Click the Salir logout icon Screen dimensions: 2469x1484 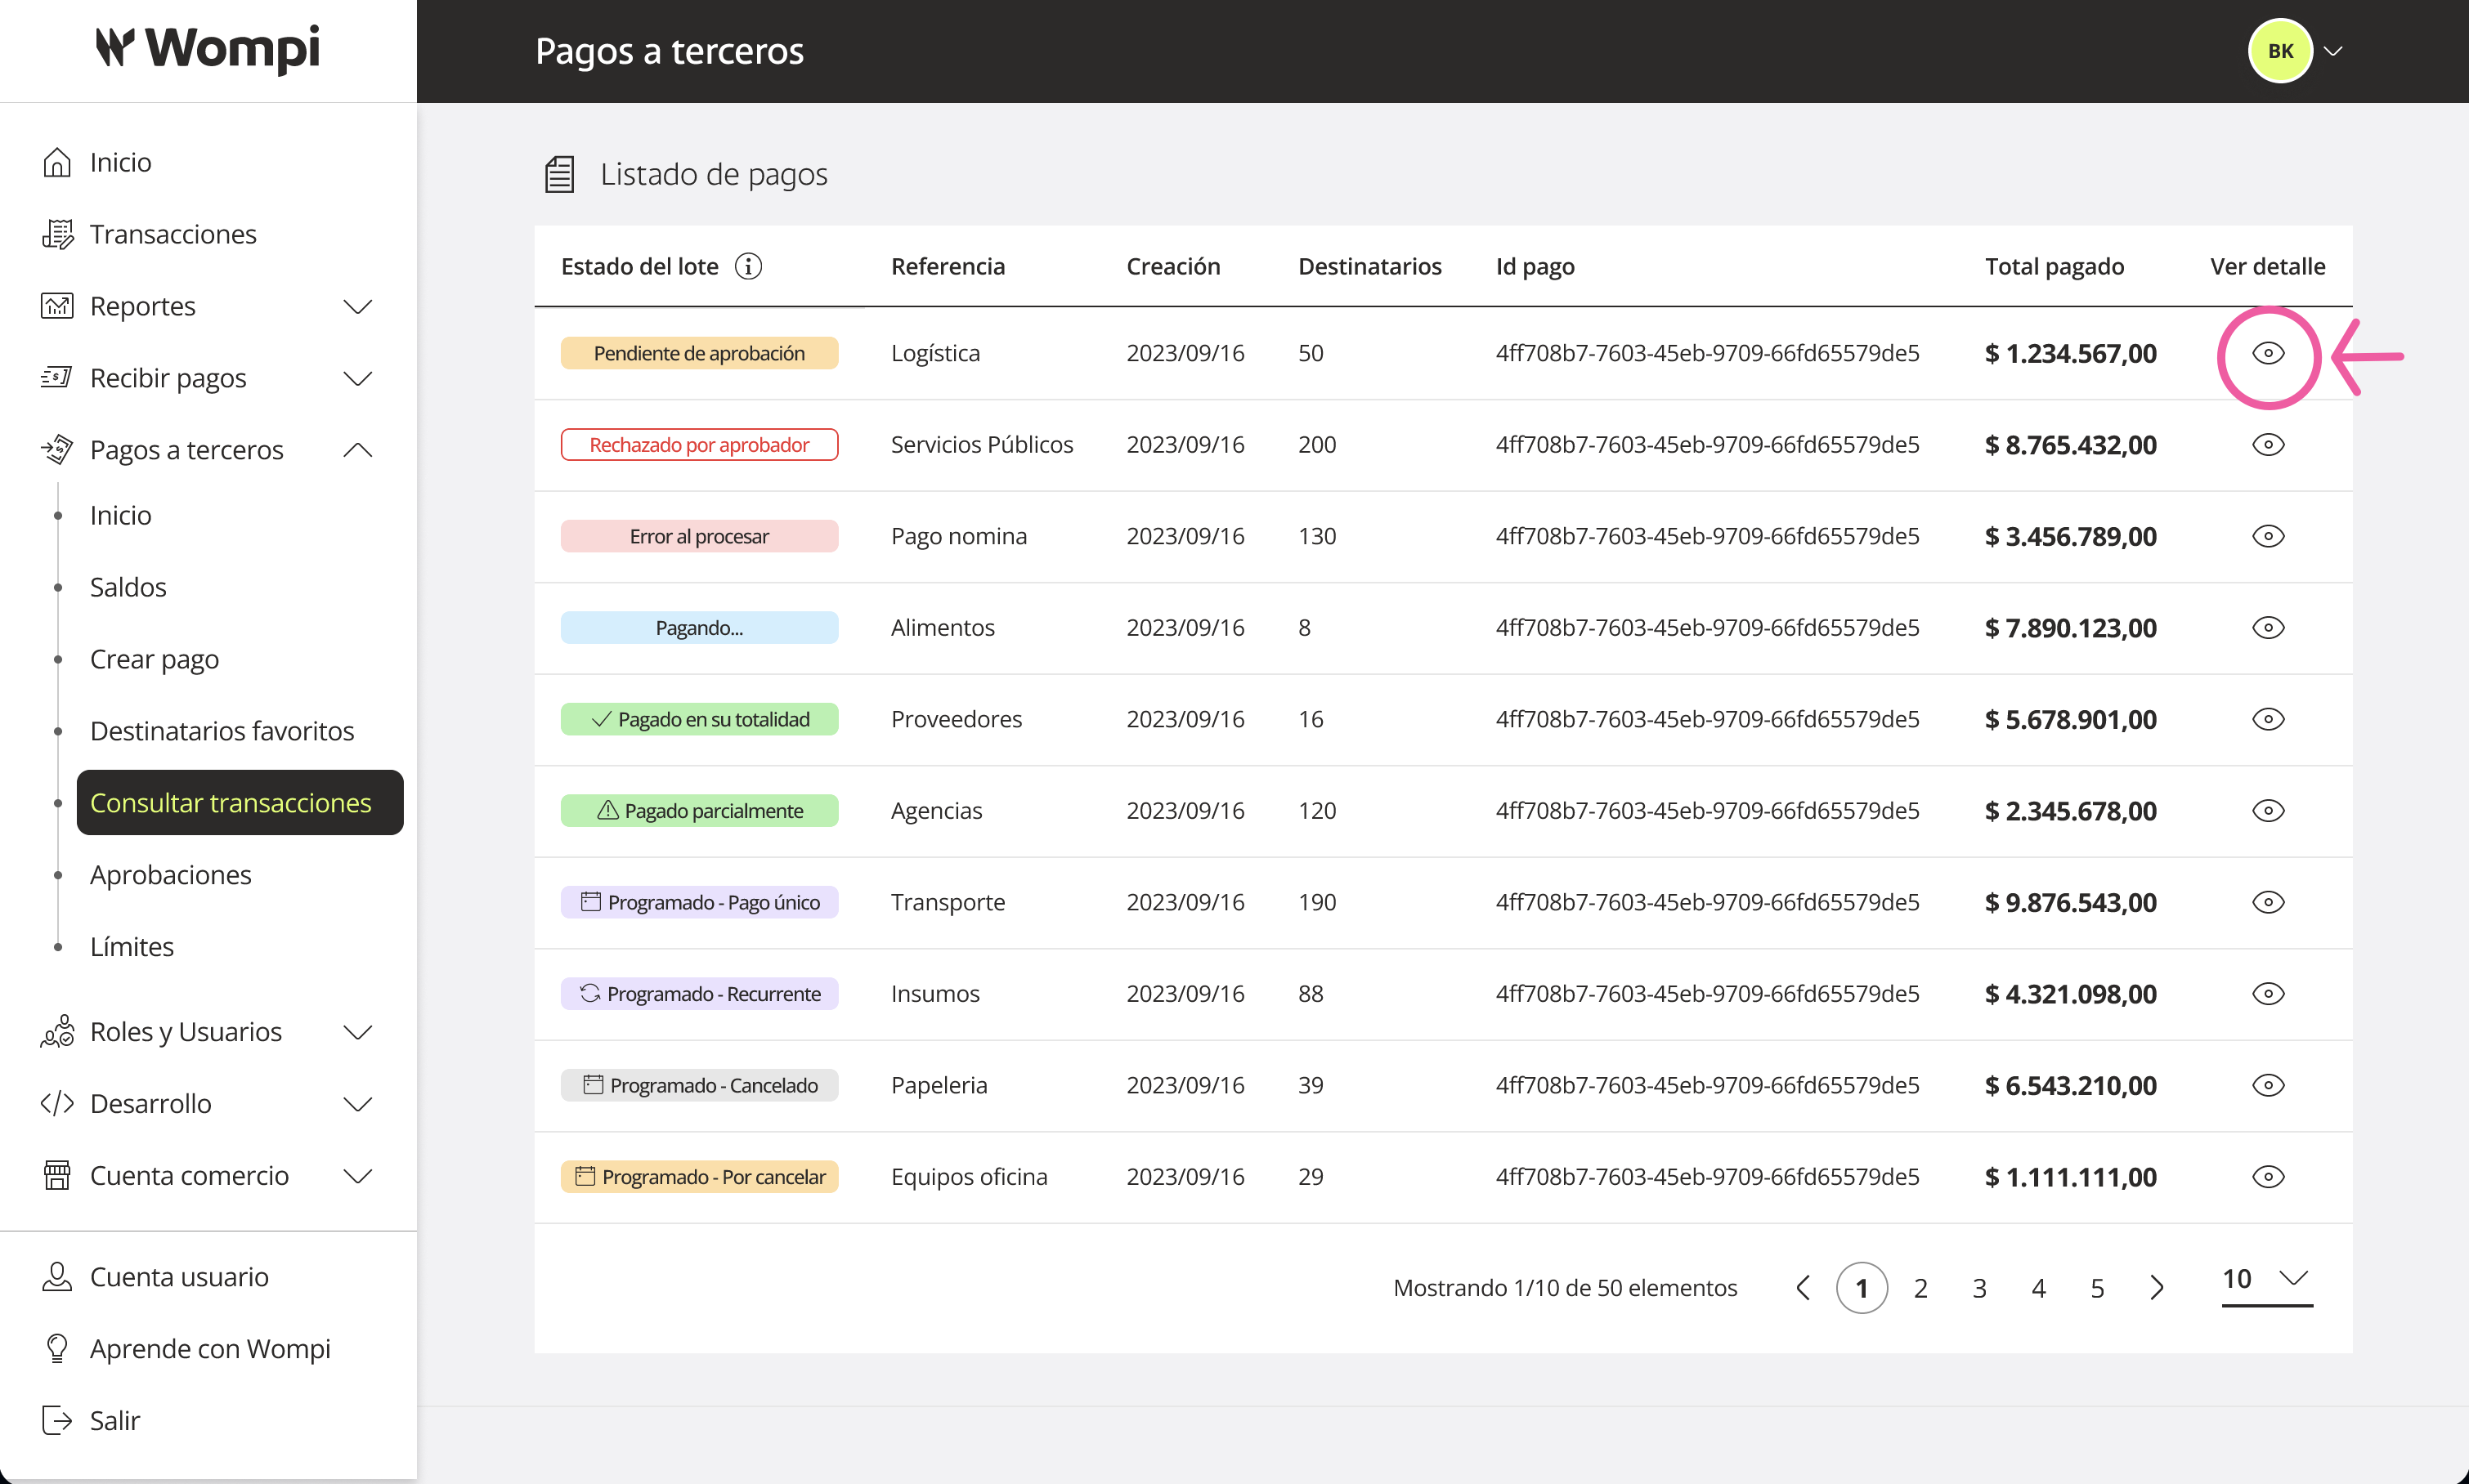point(57,1421)
